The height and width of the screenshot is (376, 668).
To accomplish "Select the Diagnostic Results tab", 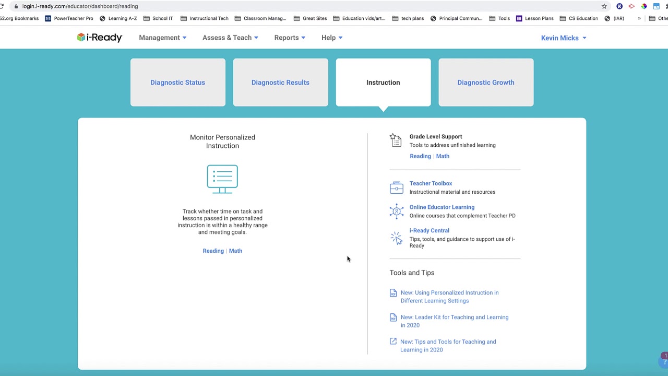I will [280, 83].
